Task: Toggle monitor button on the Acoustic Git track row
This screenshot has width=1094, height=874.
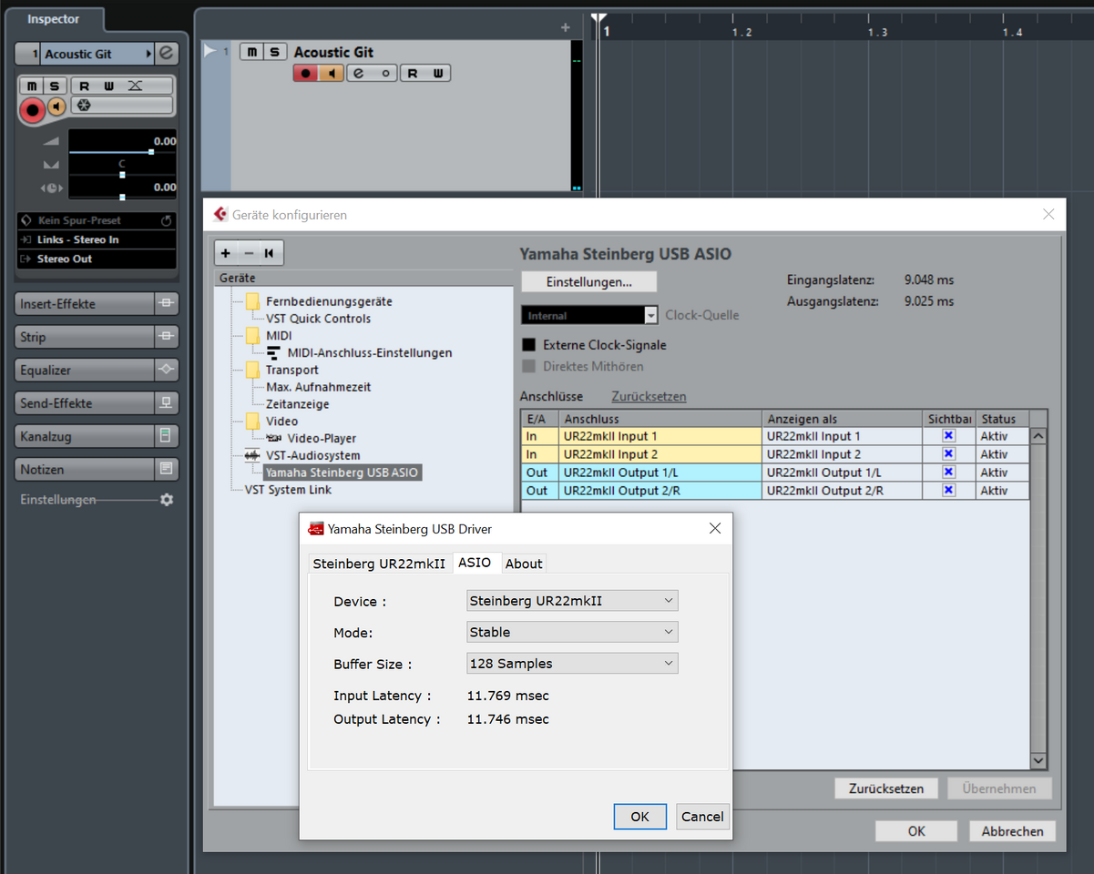Action: click(x=331, y=74)
